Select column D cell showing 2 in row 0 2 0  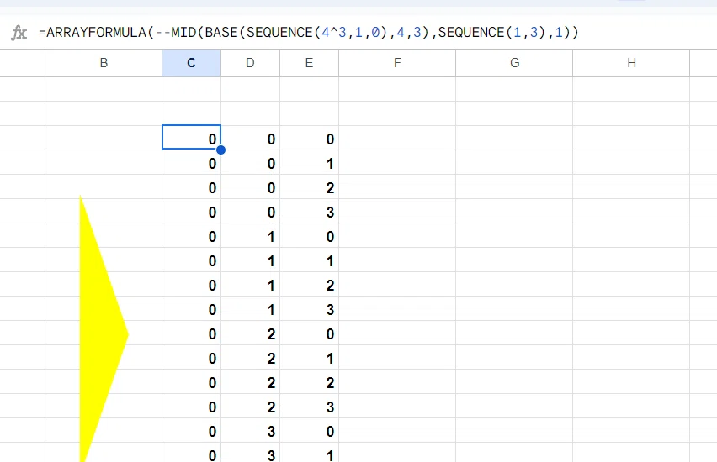250,333
